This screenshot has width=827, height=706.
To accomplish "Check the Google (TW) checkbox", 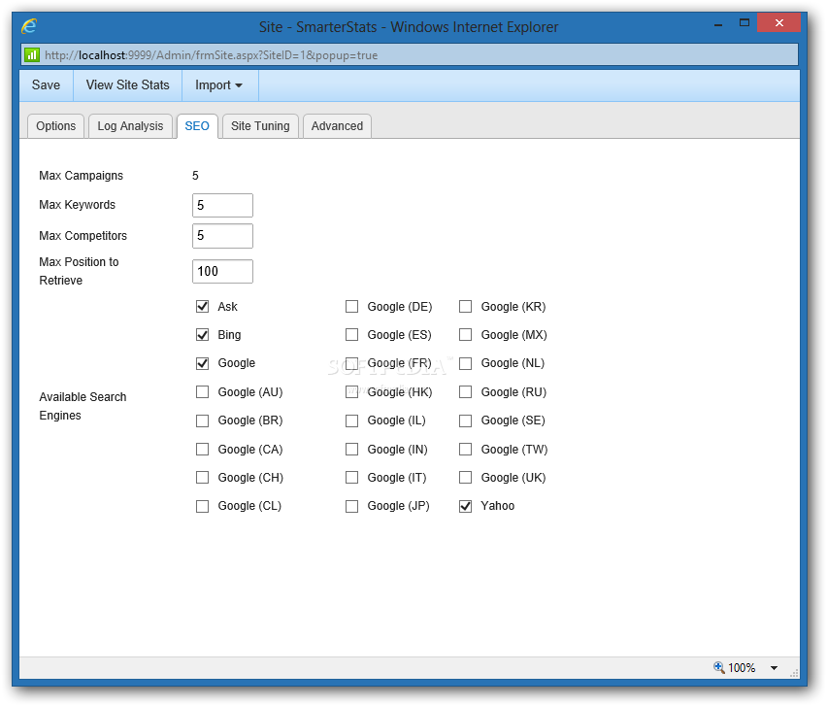I will 465,449.
